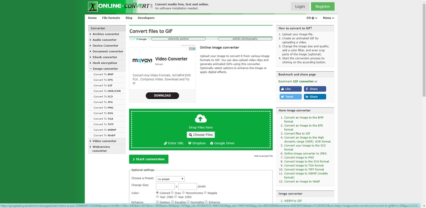
Task: Upload from Google Drive
Action: point(223,143)
